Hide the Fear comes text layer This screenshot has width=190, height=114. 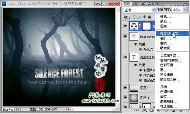click(125, 36)
